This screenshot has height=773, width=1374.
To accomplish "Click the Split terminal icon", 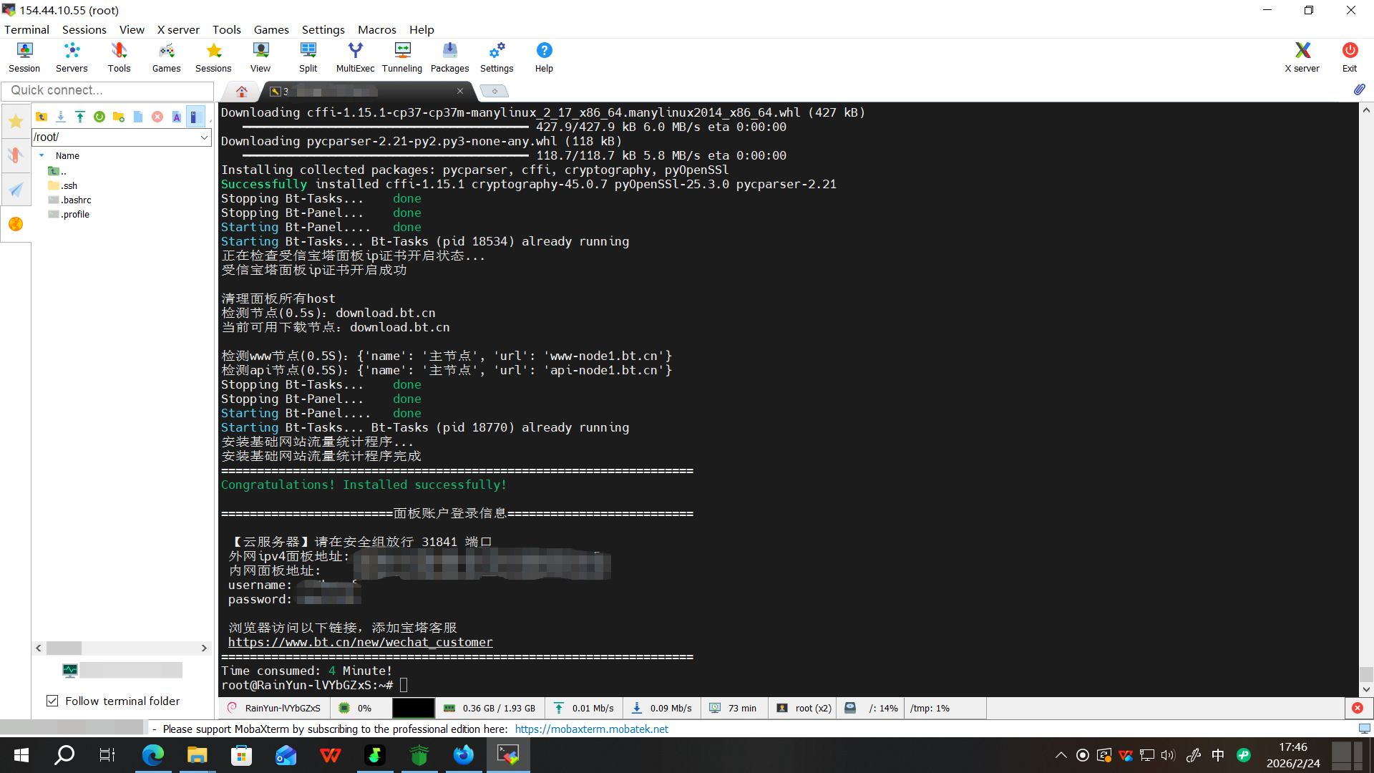I will [x=308, y=57].
